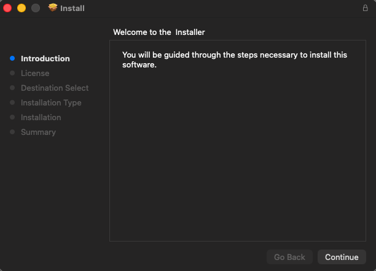This screenshot has height=271, width=376.
Task: Select the Installation Type step label
Action: (x=51, y=103)
